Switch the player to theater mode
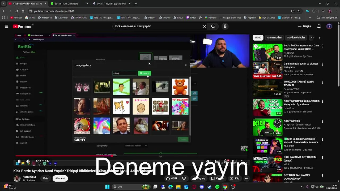 coord(234,161)
